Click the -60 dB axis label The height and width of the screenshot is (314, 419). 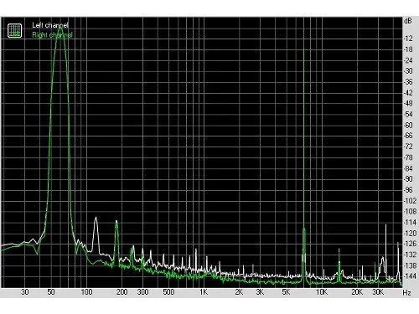408,125
